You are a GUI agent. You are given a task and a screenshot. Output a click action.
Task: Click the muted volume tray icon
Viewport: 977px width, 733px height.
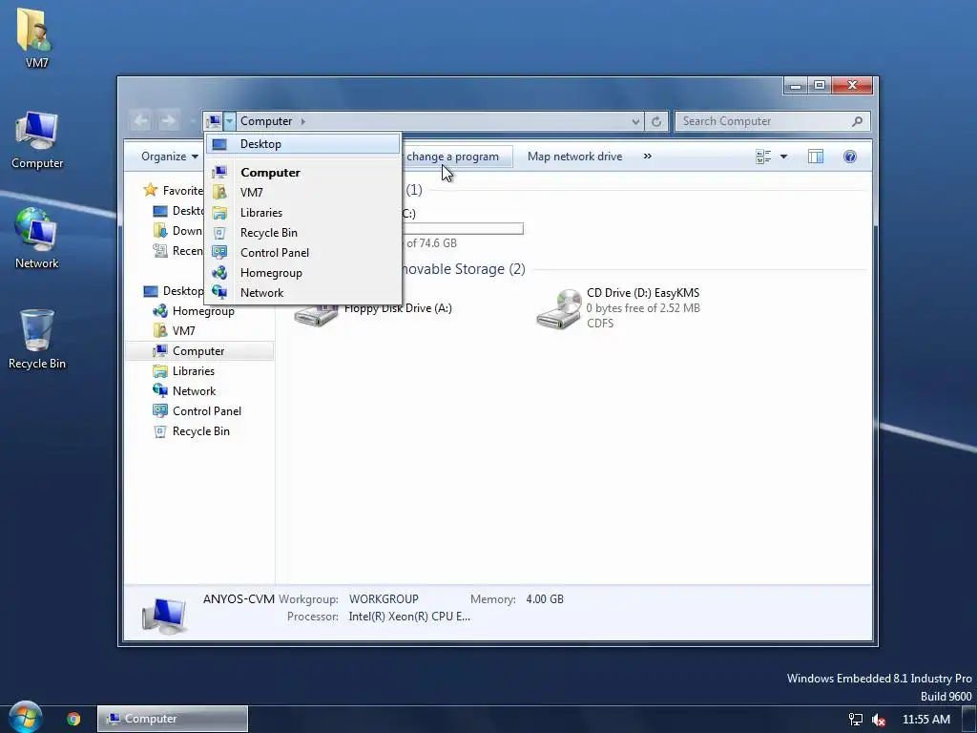pyautogui.click(x=879, y=720)
